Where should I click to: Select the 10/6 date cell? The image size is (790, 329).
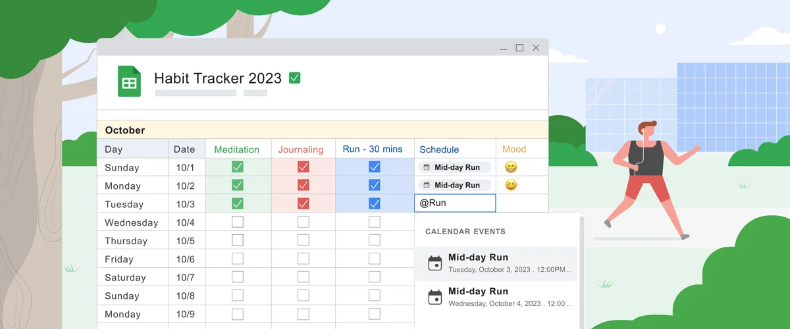coord(187,259)
